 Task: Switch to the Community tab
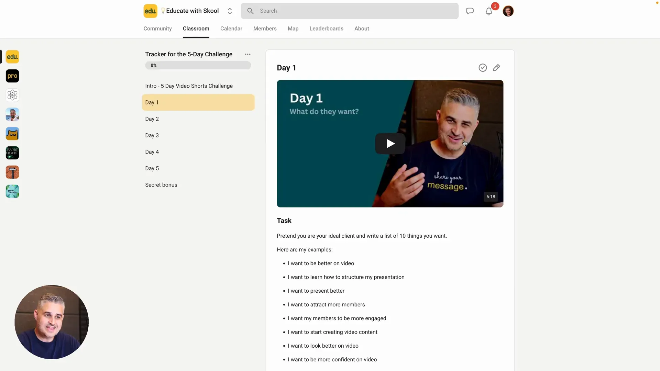click(x=157, y=29)
